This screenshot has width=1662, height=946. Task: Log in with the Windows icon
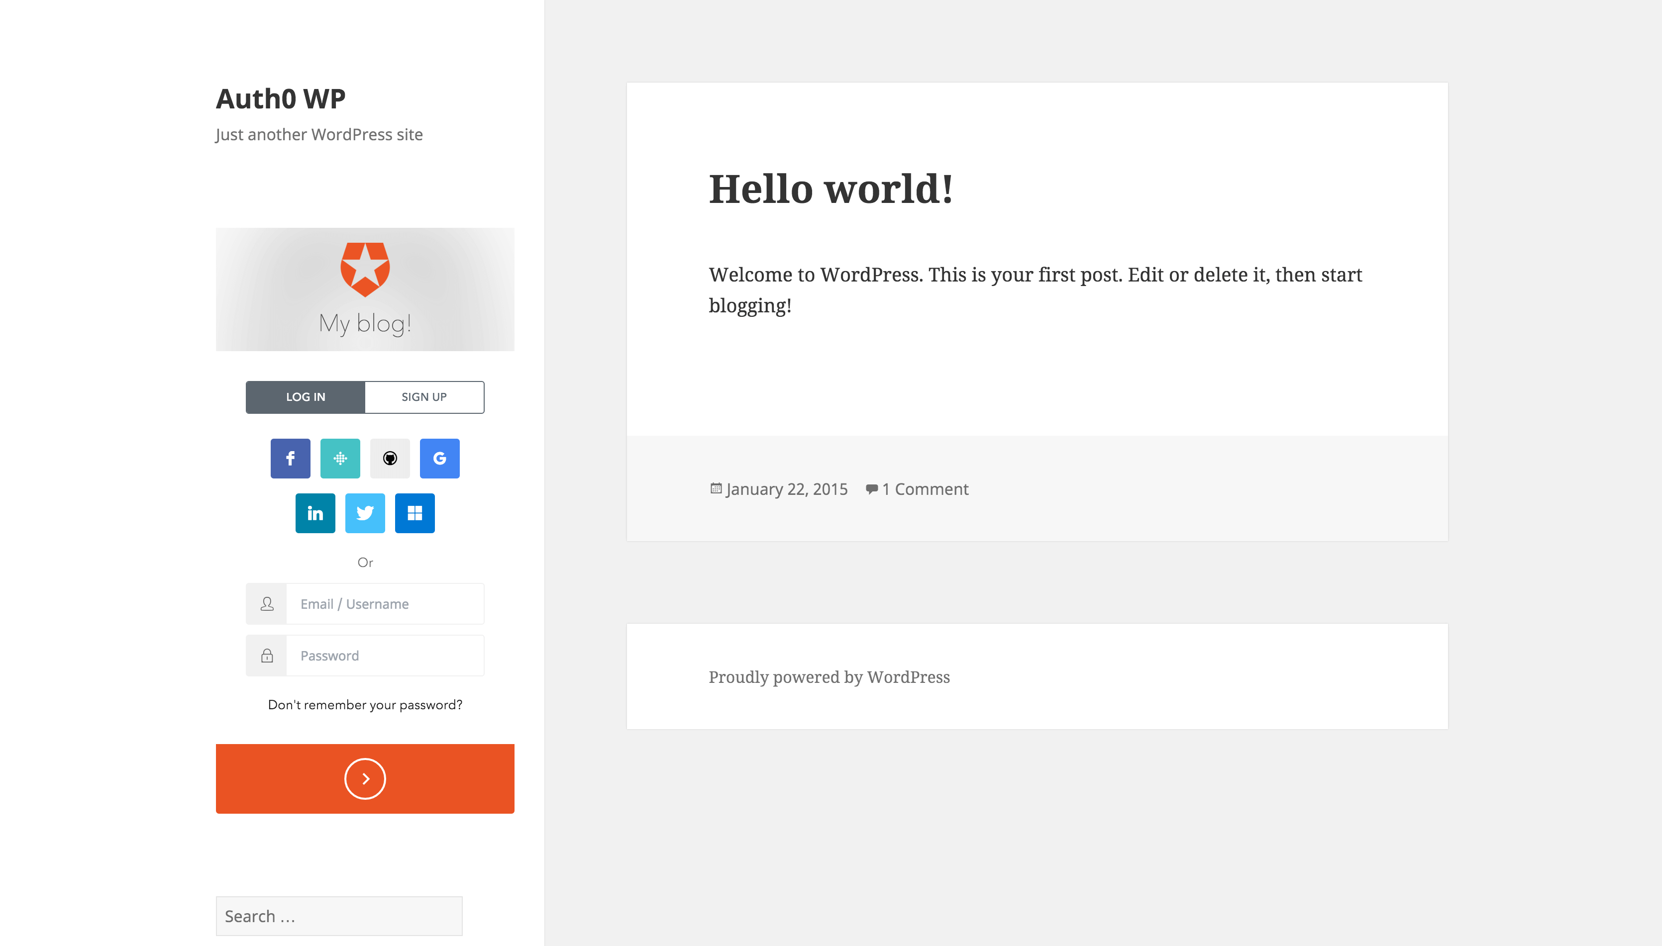tap(415, 513)
